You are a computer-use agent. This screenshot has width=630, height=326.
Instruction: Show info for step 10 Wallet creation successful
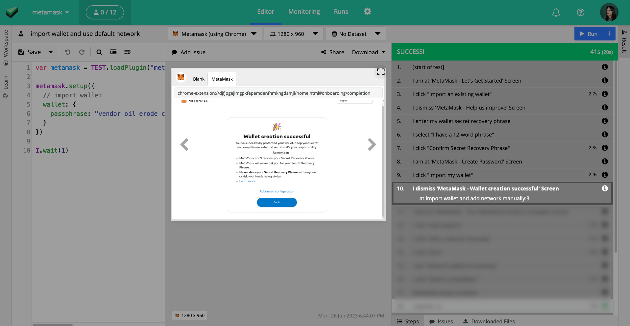click(x=605, y=188)
